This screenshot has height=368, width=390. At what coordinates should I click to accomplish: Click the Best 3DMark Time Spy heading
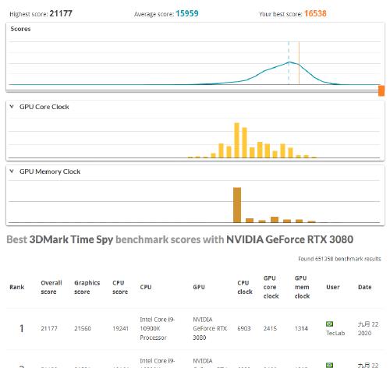[180, 239]
